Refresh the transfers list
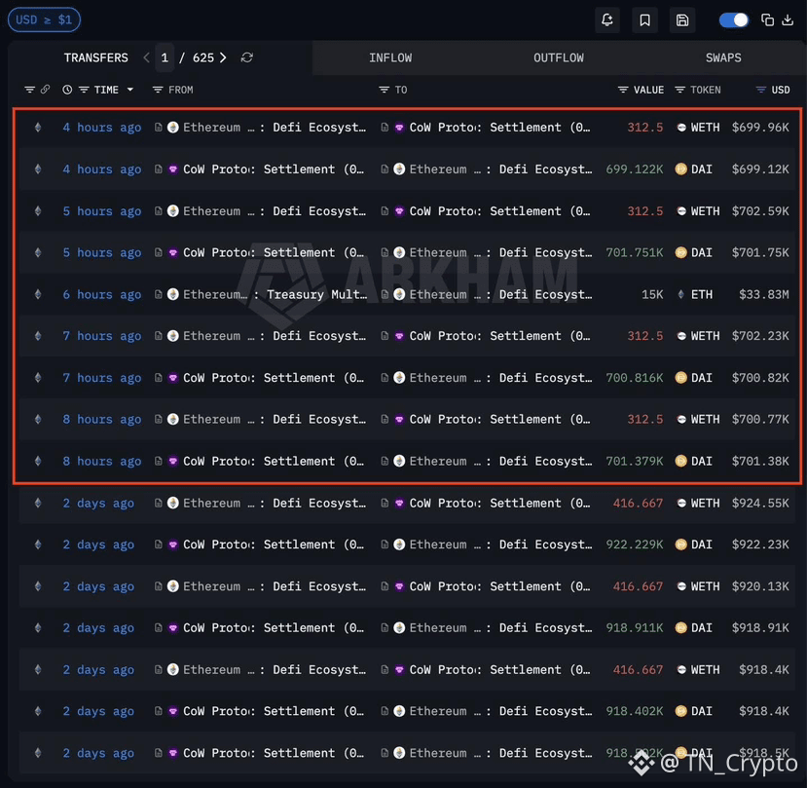The height and width of the screenshot is (788, 807). (247, 57)
